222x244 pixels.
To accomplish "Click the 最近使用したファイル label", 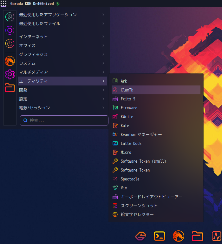I will (x=40, y=24).
